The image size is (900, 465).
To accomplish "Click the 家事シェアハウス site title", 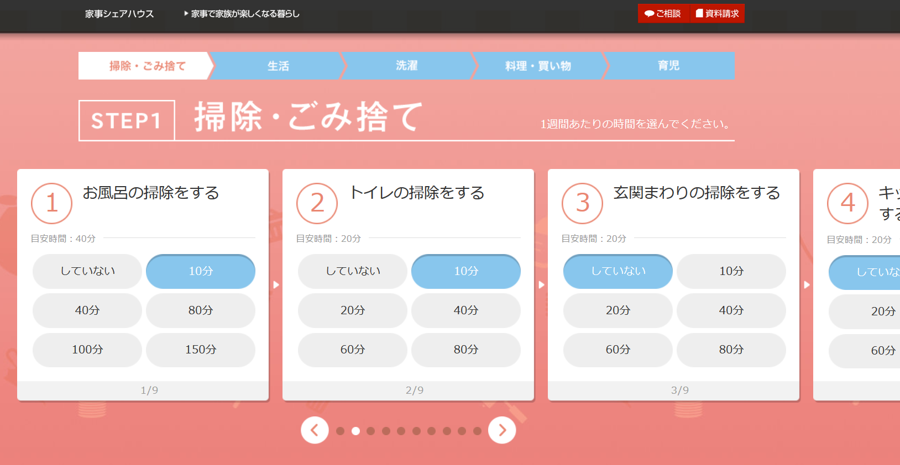I will coord(119,14).
